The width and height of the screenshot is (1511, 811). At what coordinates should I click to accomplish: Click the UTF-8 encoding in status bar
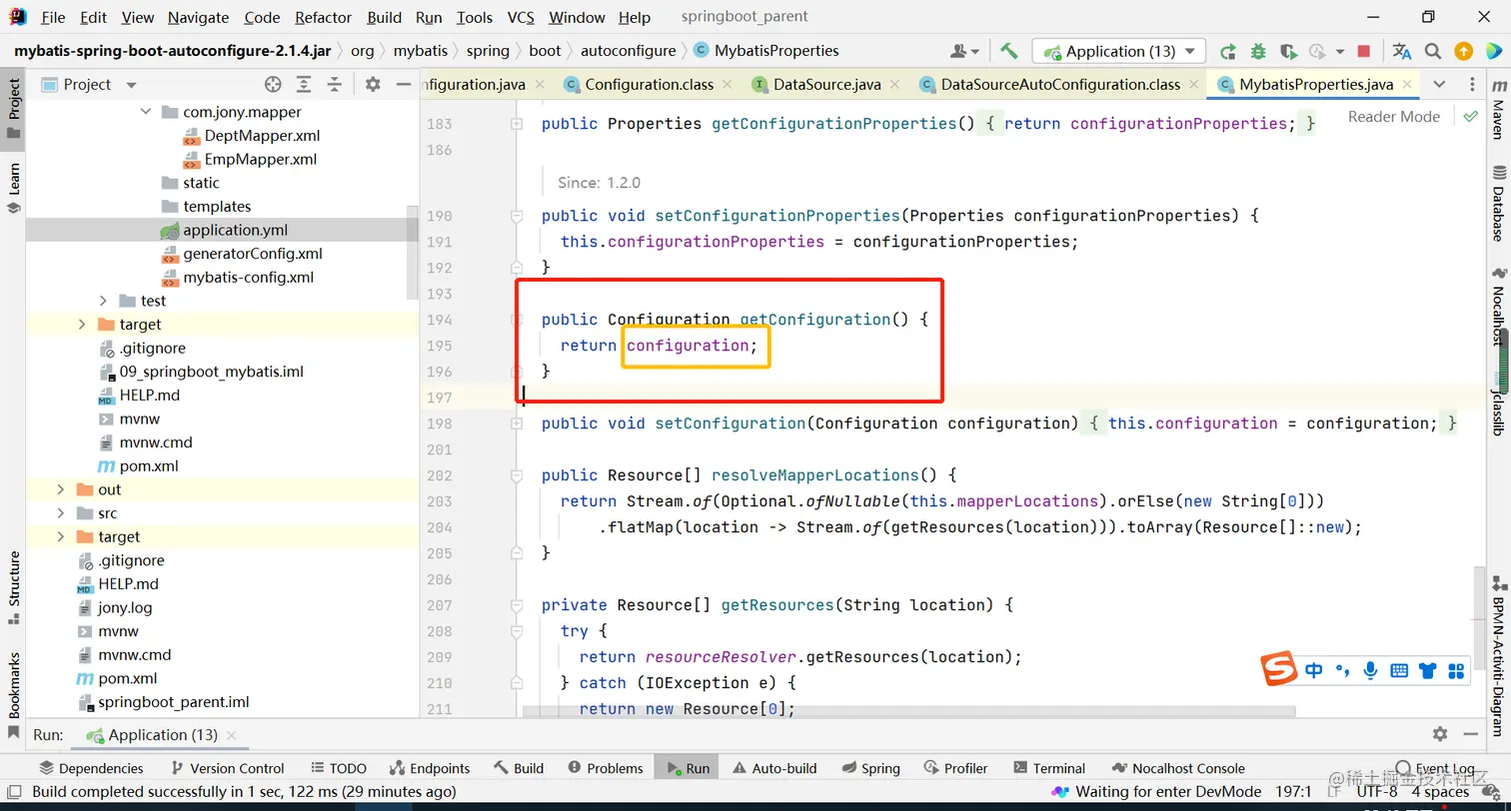[x=1377, y=792]
